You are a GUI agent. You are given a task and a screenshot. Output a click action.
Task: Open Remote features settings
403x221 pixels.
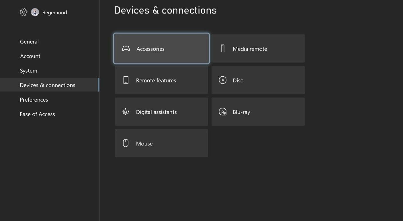click(161, 80)
